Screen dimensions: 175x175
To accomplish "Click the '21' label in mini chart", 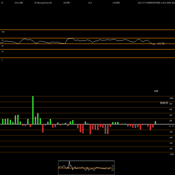I will click(x=113, y=170).
